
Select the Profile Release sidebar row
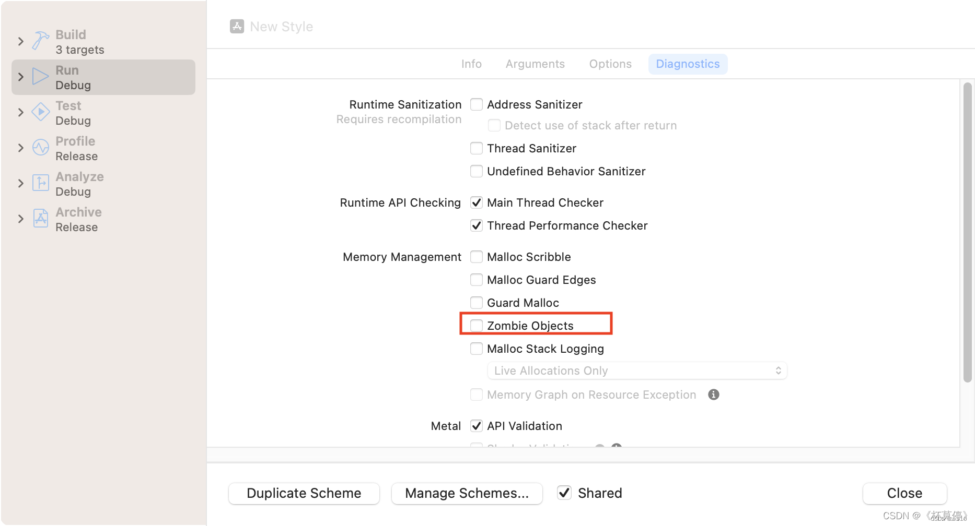coord(103,148)
